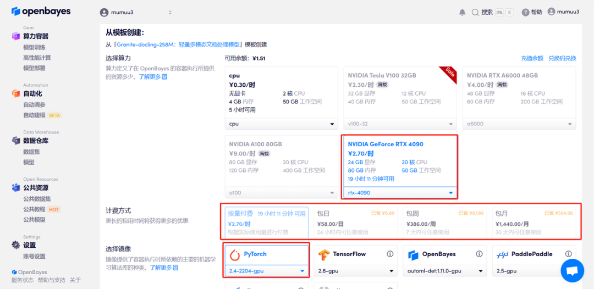This screenshot has height=289, width=594.
Task: Go to 公共模型 in sidebar
Action: tap(34, 219)
